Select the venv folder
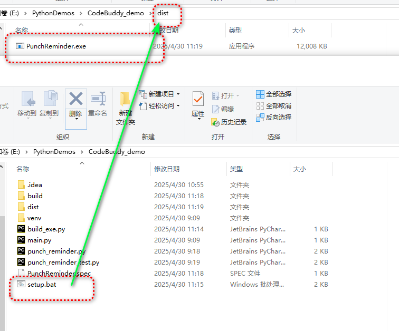The image size is (399, 331). [x=29, y=218]
